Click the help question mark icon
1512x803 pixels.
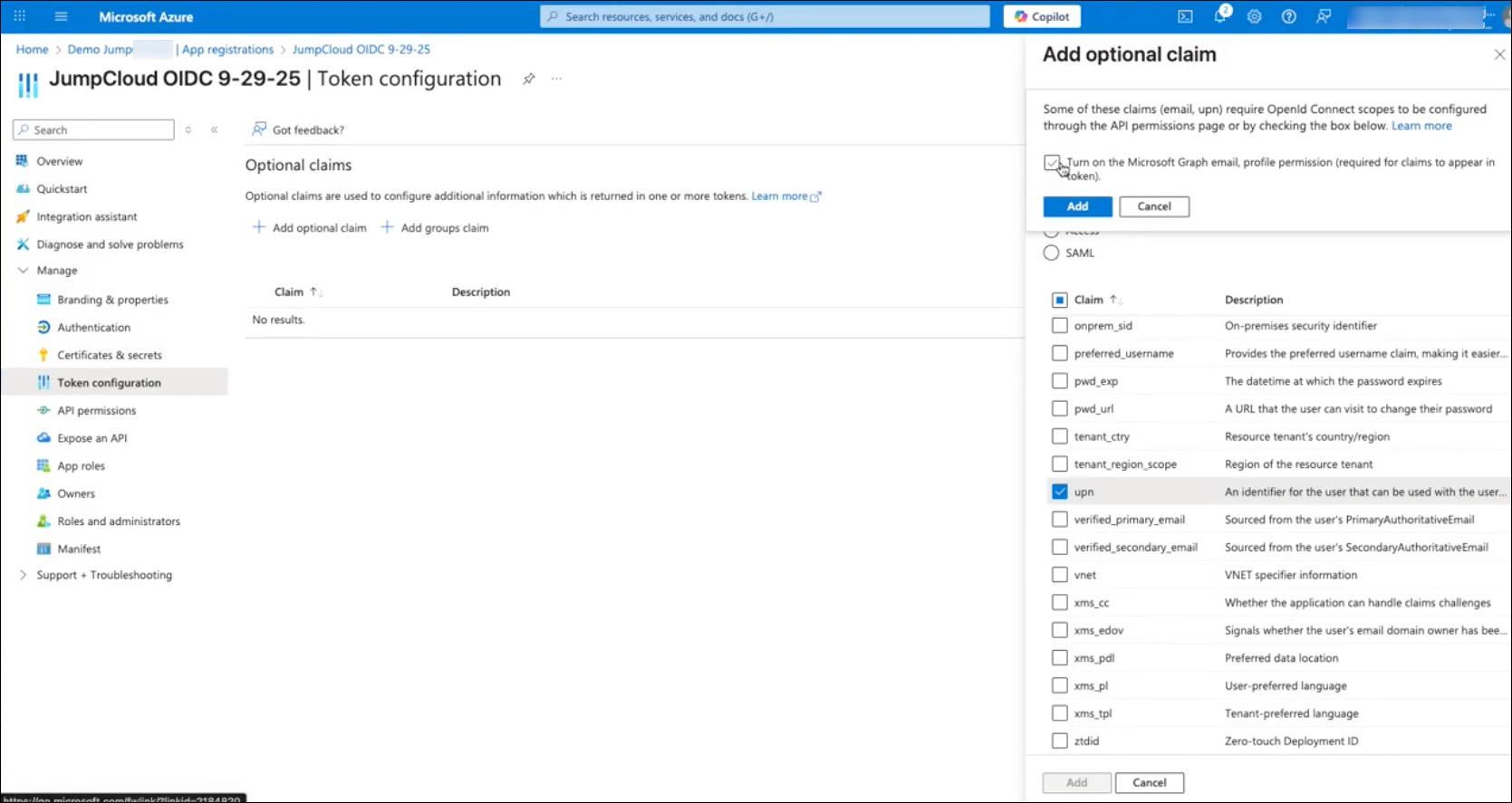[1288, 16]
